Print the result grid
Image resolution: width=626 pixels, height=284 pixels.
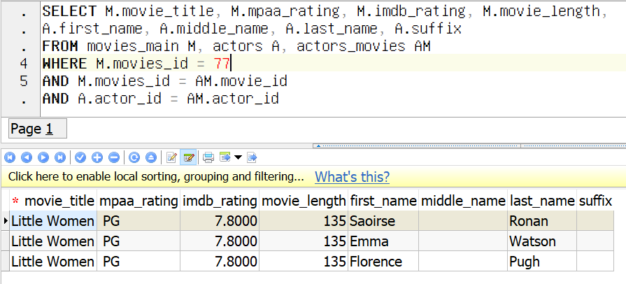[x=208, y=158]
